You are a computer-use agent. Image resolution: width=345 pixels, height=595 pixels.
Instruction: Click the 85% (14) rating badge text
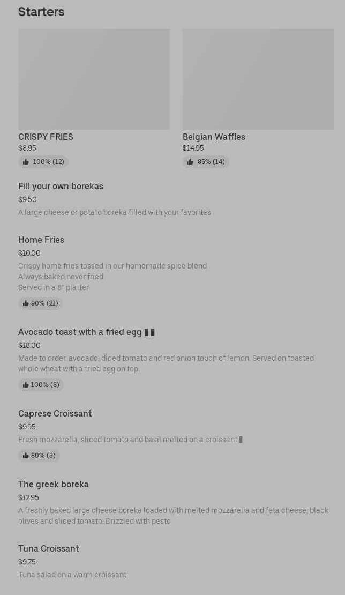211,162
